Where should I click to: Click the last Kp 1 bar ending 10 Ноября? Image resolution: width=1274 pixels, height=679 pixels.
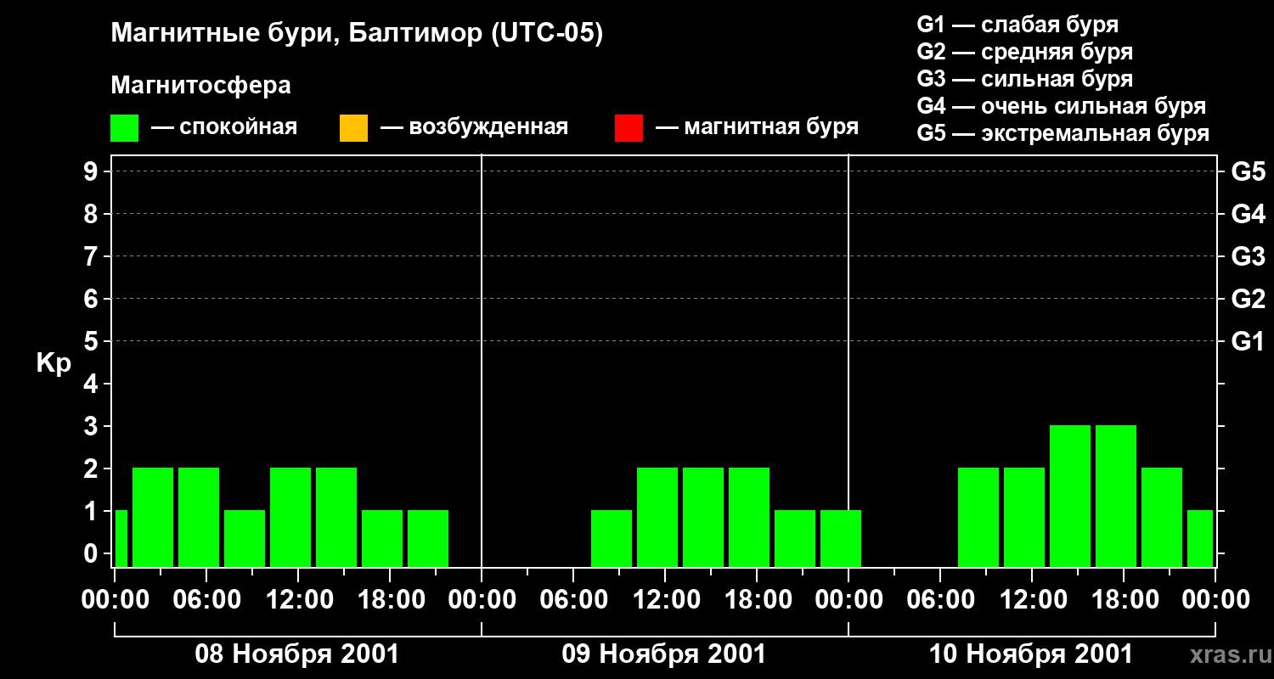pos(1200,538)
